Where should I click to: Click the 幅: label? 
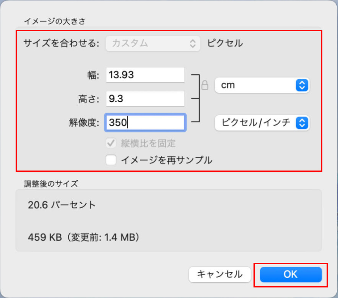pos(91,76)
